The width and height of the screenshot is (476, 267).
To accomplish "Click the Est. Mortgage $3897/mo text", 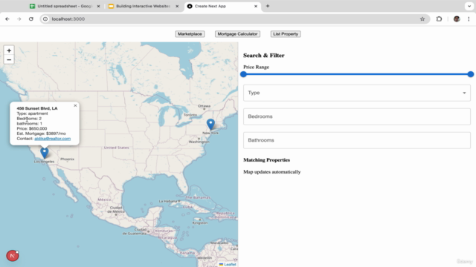I will 42,133.
